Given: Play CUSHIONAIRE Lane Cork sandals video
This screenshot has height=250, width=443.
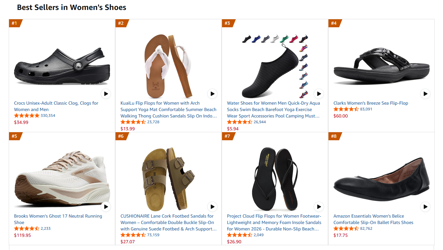Looking at the screenshot, I should (212, 207).
